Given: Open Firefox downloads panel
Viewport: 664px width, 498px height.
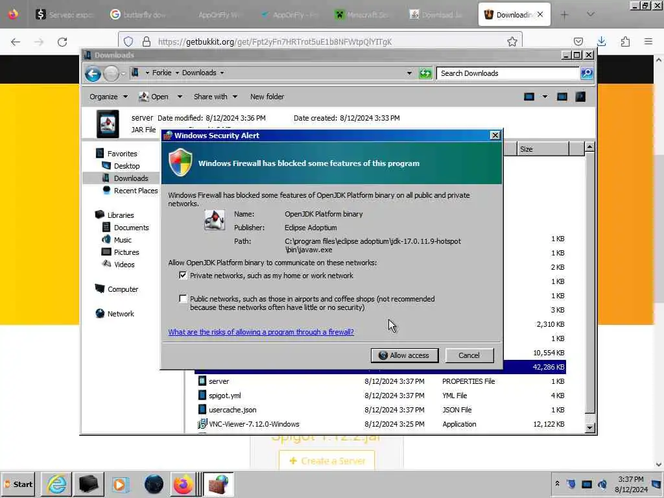Looking at the screenshot, I should pos(601,41).
